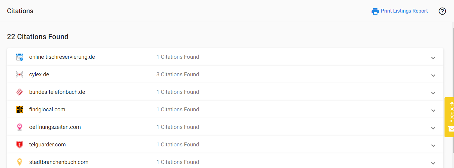Image resolution: width=454 pixels, height=168 pixels.
Task: Expand the bundes-telefonbuch.de chevron
Action: (433, 93)
